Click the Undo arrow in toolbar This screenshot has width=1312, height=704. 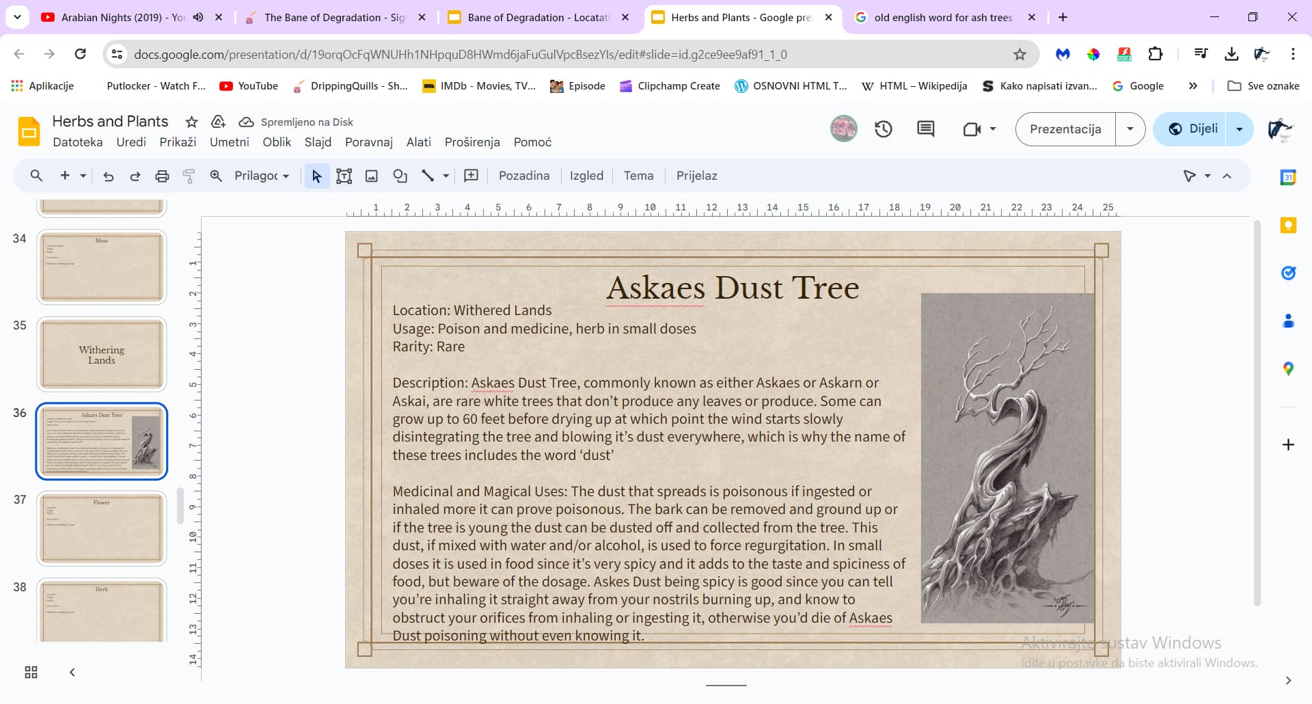[x=108, y=176]
